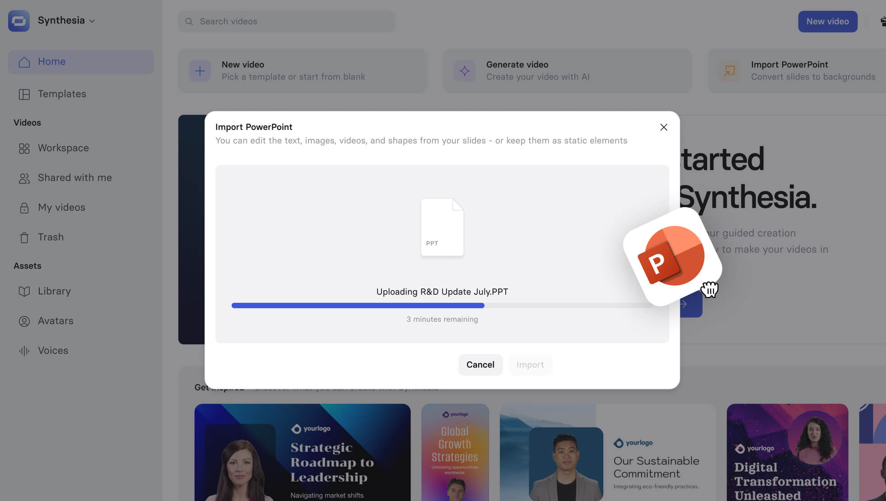Click the Templates grid icon
Image resolution: width=886 pixels, height=501 pixels.
coord(24,94)
